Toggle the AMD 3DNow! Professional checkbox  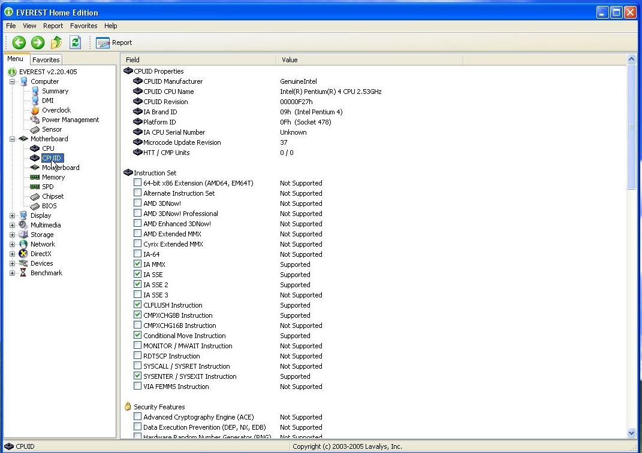coord(138,214)
